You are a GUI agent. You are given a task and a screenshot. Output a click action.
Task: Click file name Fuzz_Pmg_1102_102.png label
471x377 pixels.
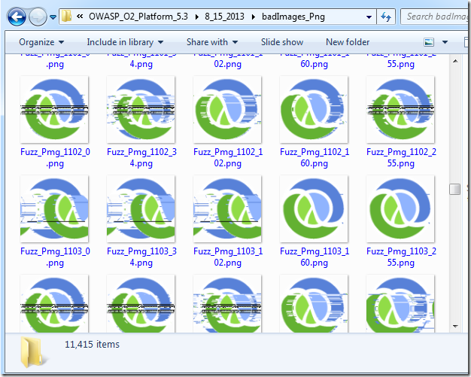pos(228,157)
